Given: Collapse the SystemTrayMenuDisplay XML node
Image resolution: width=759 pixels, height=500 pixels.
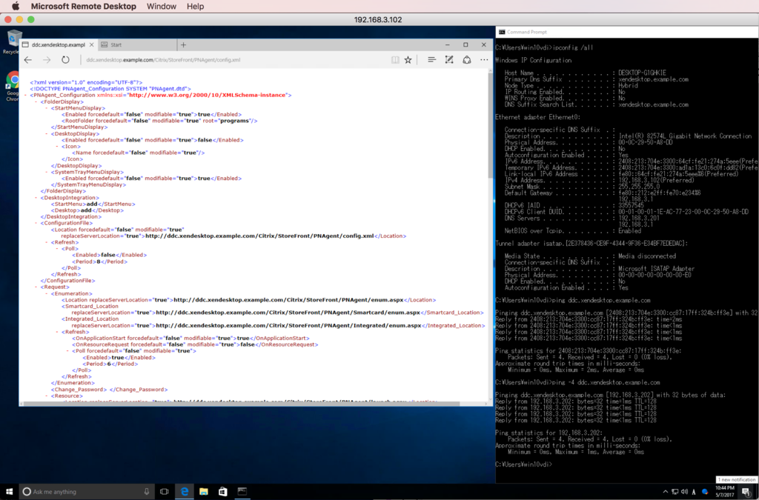Looking at the screenshot, I should coord(47,172).
